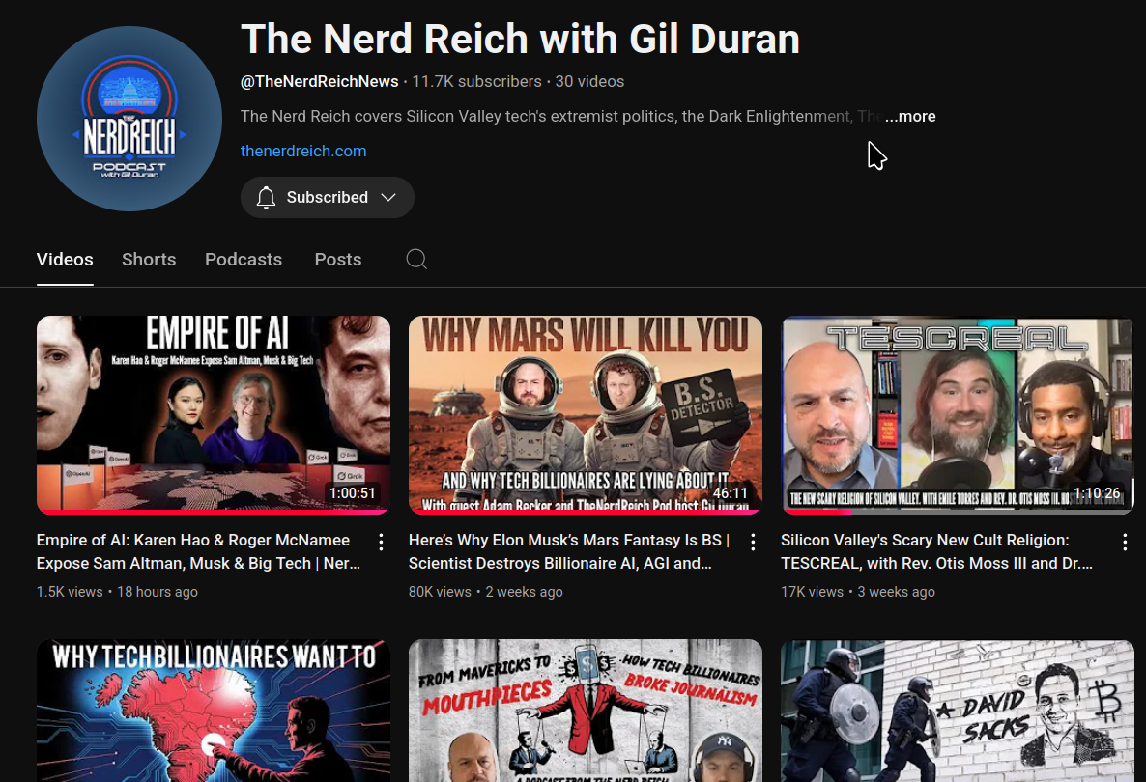Open Why Tech Billionaires Want To thumbnail

coord(214,711)
